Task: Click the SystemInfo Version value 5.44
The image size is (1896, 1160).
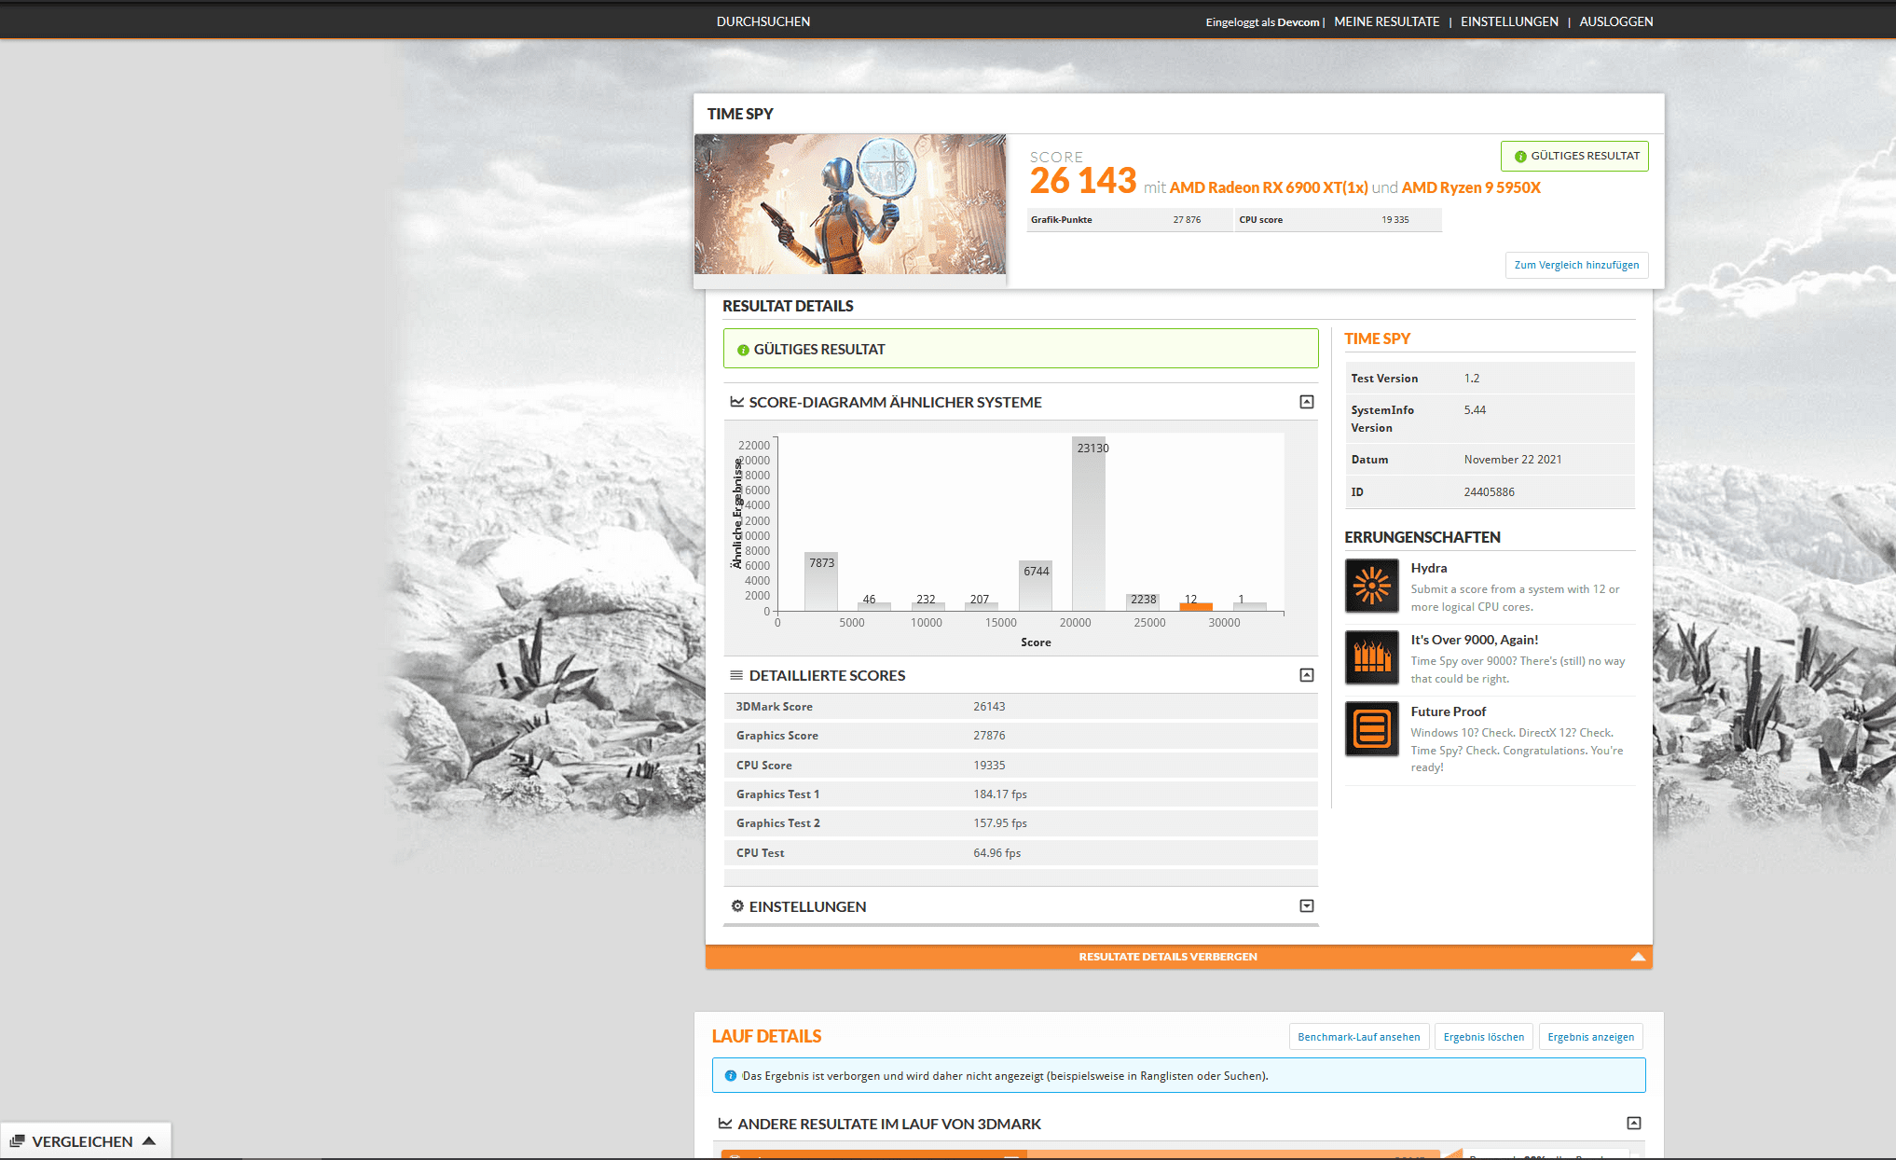Action: [x=1475, y=410]
